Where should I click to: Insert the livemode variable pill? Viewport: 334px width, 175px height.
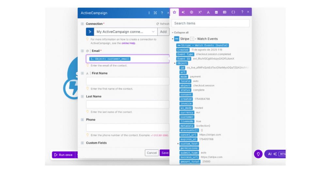coord(187,121)
